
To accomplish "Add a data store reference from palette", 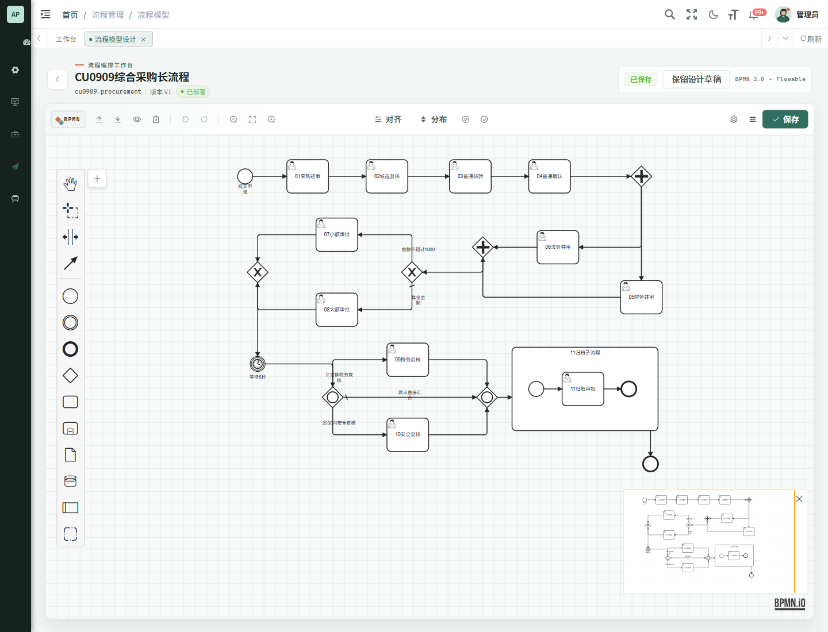I will click(70, 481).
